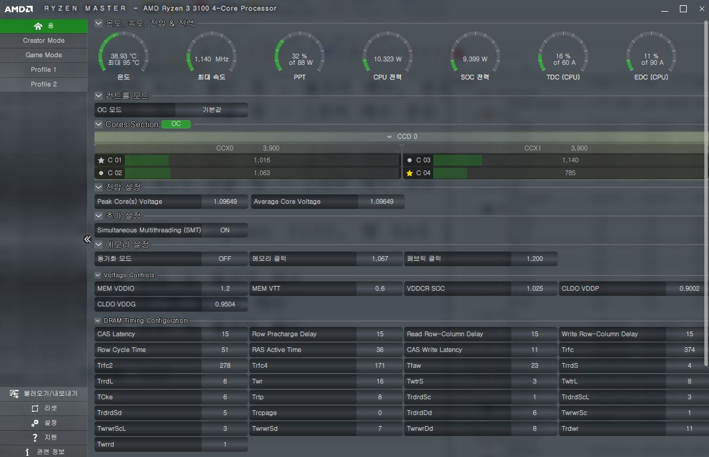709x457 pixels.
Task: Toggle Simultaneous Multithreading (SMT) ON value
Action: [x=224, y=230]
